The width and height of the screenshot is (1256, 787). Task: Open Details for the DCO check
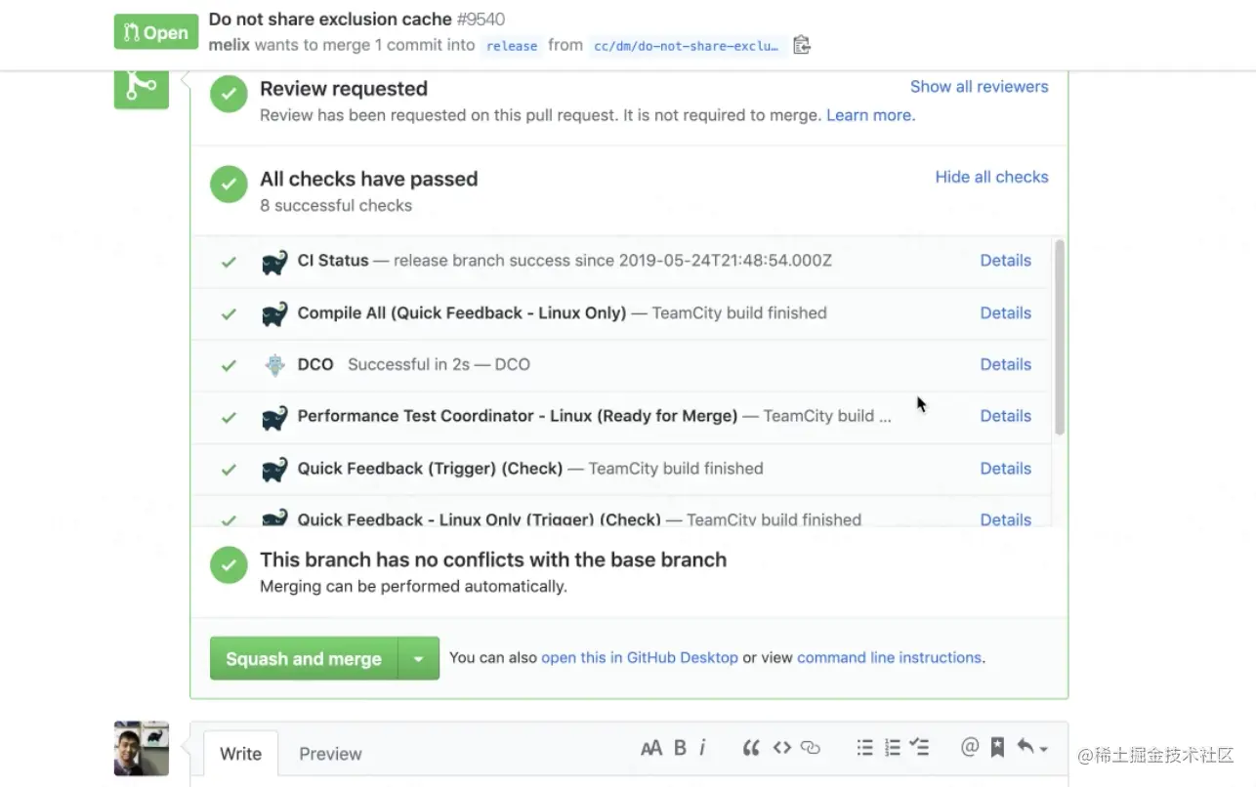click(1005, 364)
